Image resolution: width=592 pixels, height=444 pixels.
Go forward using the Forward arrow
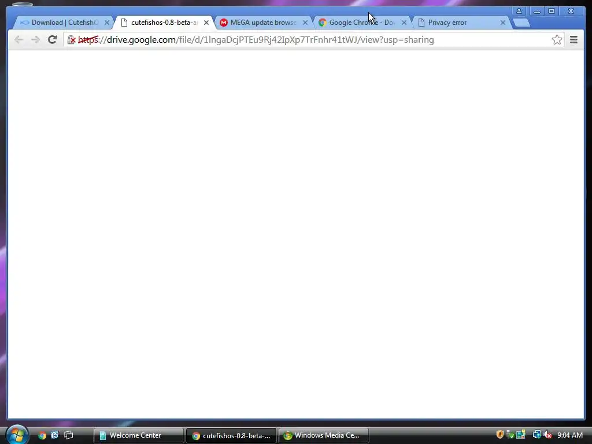(x=35, y=40)
